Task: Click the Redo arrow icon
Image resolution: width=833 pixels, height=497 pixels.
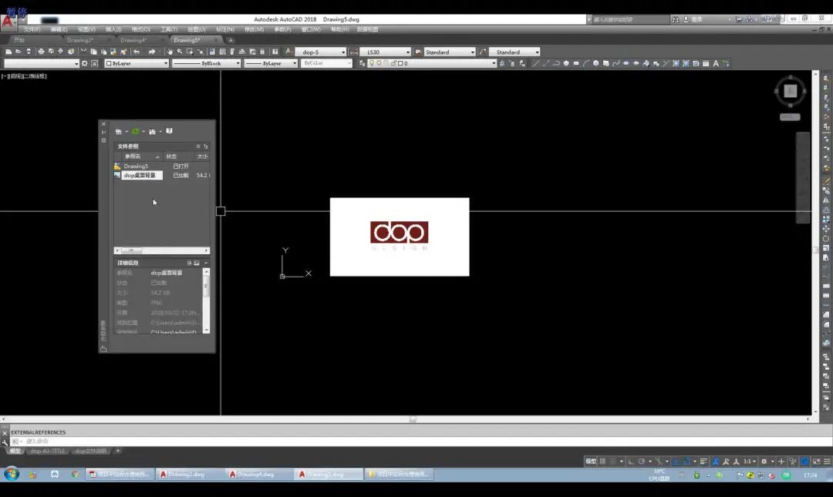Action: [x=152, y=52]
